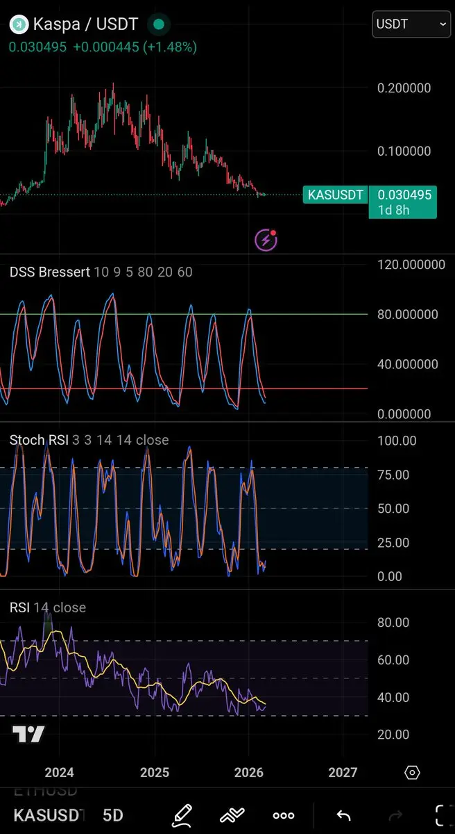The image size is (455, 834).
Task: Click the 0.200000 price axis label
Action: [x=404, y=88]
